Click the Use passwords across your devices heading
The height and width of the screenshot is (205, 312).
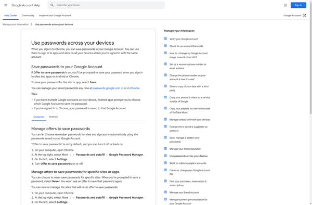coord(73,43)
